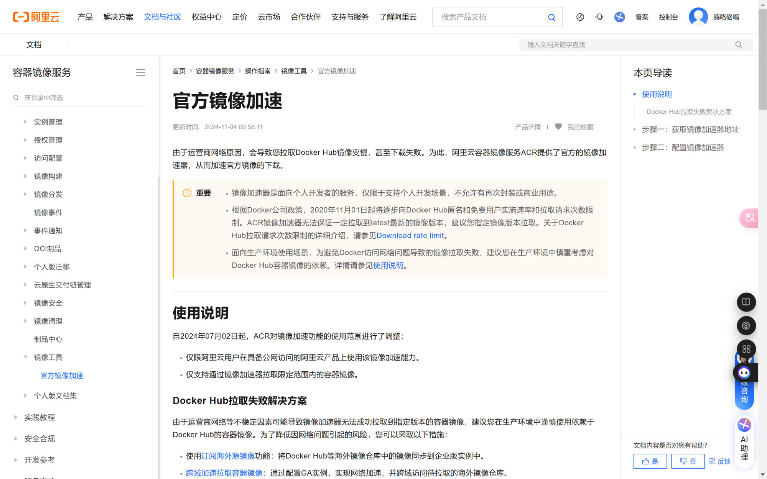Click the 否 thumbs-down feedback button
The image size is (767, 479).
tap(688, 461)
